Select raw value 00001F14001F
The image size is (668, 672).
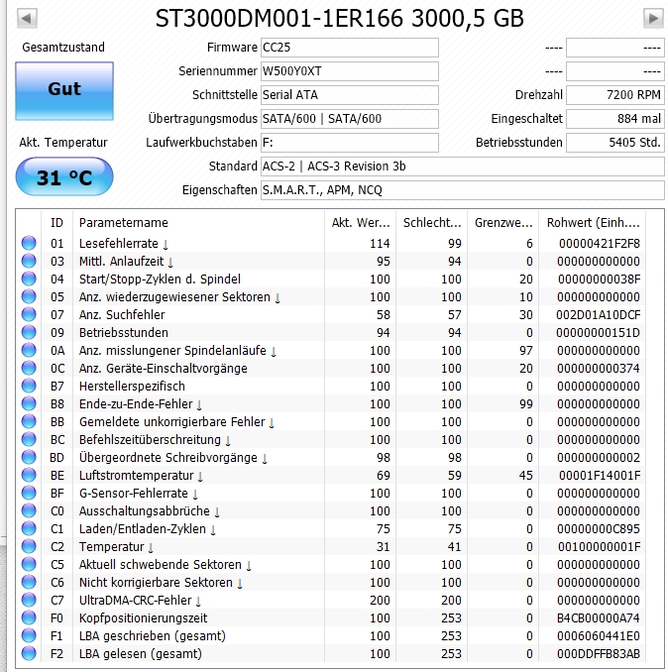(600, 476)
